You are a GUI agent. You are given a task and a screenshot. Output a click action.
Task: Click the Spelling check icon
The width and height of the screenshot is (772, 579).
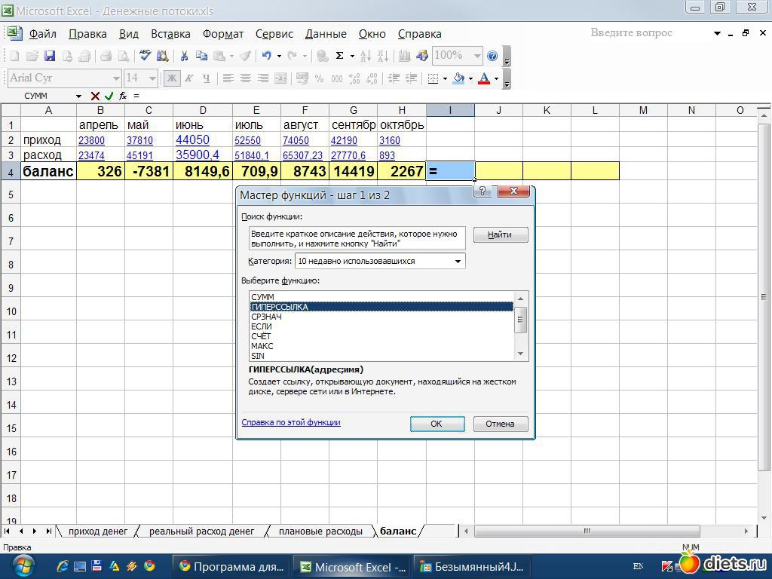[x=145, y=56]
